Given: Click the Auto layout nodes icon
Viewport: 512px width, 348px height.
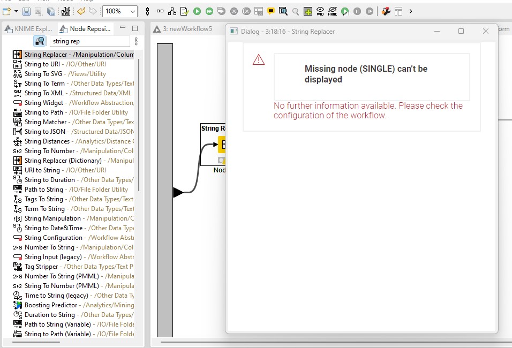Looking at the screenshot, I should (172, 11).
